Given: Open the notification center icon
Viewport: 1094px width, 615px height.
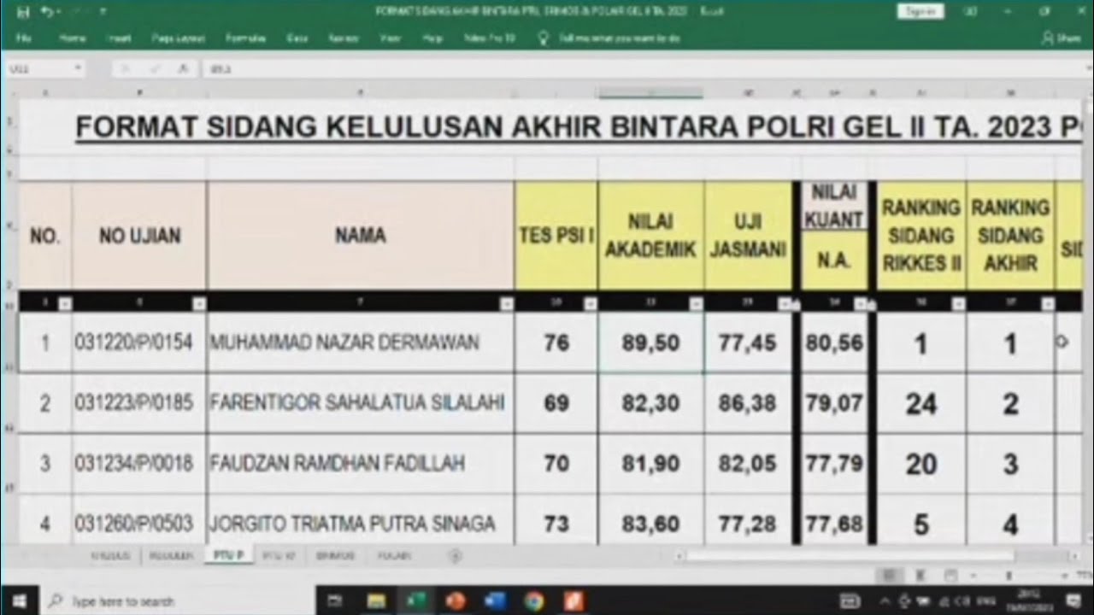Looking at the screenshot, I should (x=1073, y=600).
